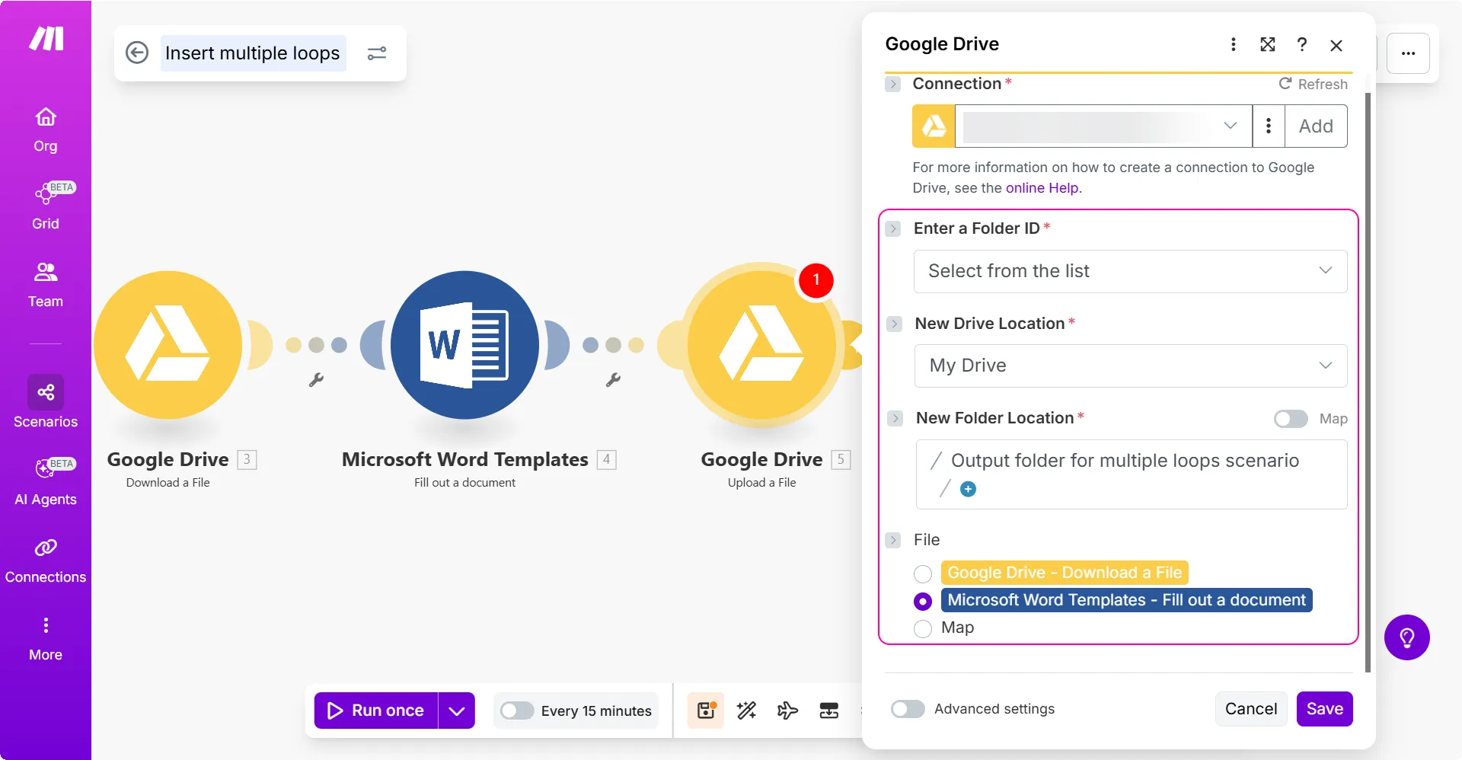This screenshot has height=760, width=1462.
Task: Click the 'Fill out a document' label
Action: (x=464, y=483)
